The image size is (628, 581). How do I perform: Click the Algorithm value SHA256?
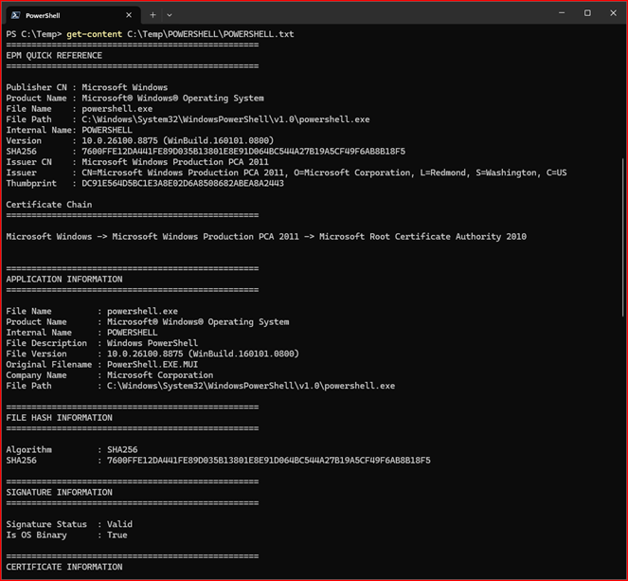click(x=122, y=450)
